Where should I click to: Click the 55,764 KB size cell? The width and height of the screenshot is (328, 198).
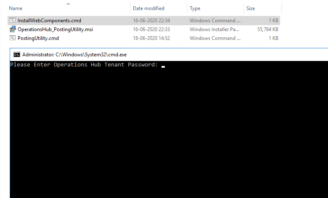coord(268,29)
